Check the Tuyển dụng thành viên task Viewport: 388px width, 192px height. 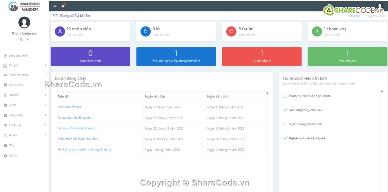coord(285,124)
